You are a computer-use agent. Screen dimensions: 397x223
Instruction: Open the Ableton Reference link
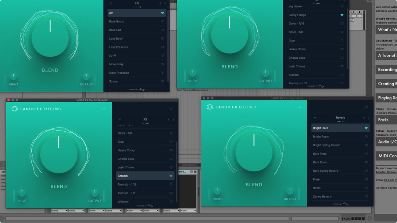(x=386, y=172)
